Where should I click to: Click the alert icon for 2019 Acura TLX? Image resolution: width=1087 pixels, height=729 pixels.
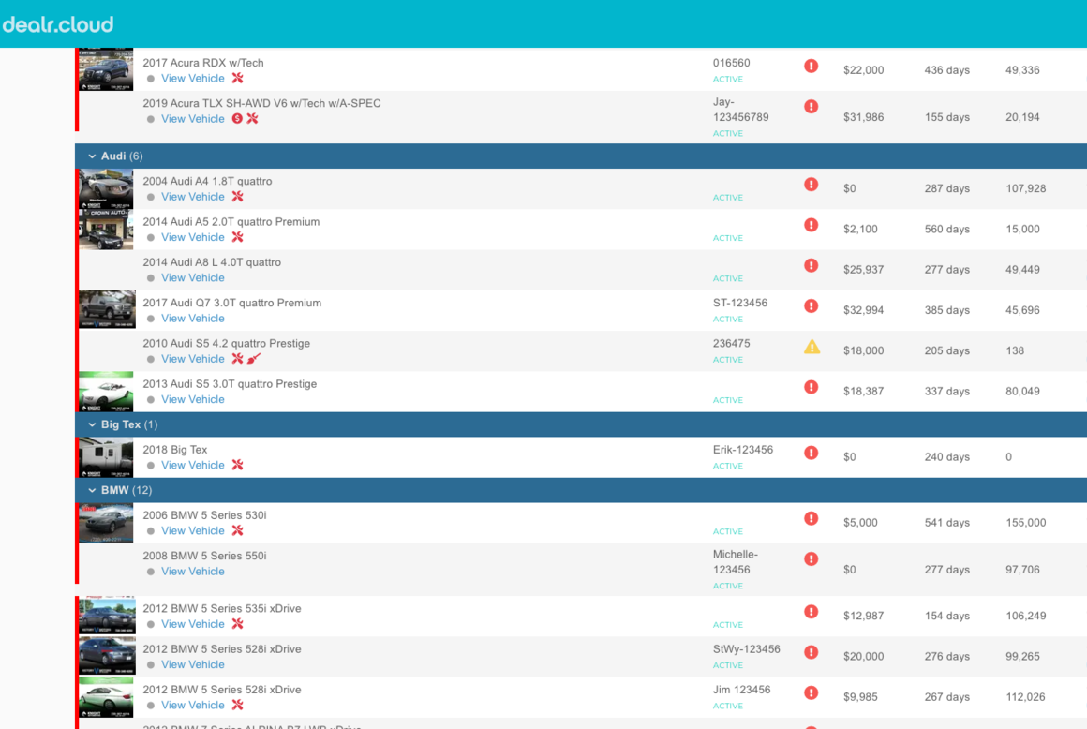812,107
